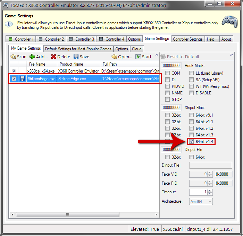The image size is (243, 236).
Task: Sort by File Name column header
Action: [x=42, y=64]
